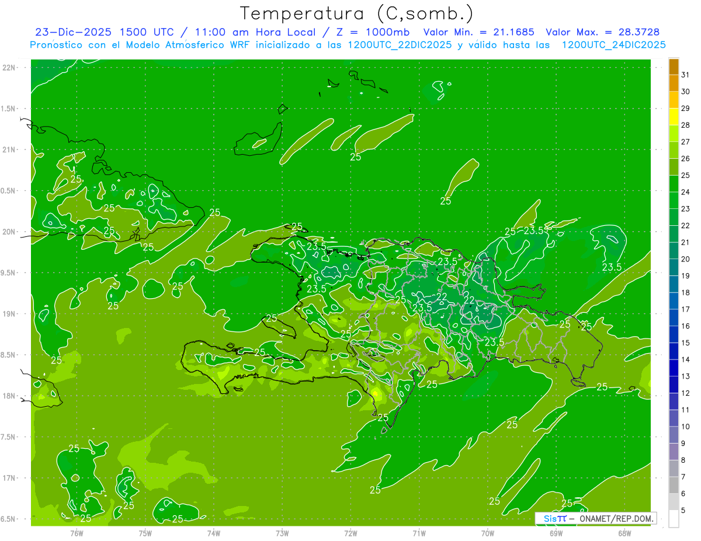Click the yellow colorbar swatch between 28 and 29
The height and width of the screenshot is (541, 701).
[x=674, y=117]
